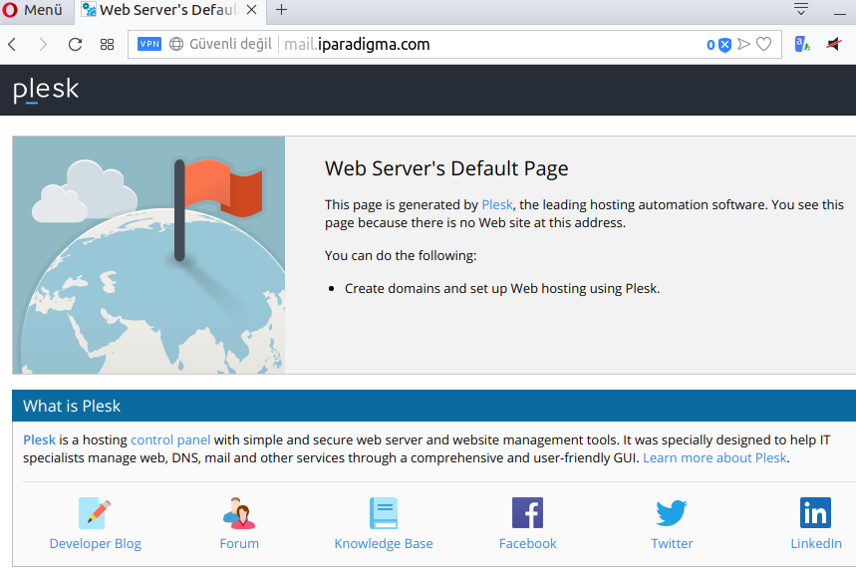Select the Web Server's Default Page tab
Screen dimensions: 856x574
point(169,10)
